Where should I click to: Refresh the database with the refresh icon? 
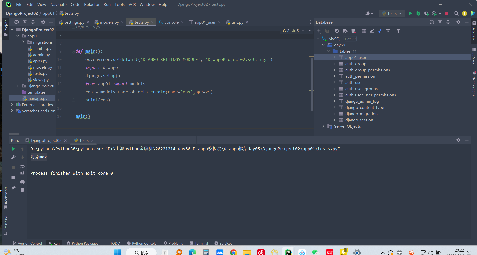coord(337,31)
